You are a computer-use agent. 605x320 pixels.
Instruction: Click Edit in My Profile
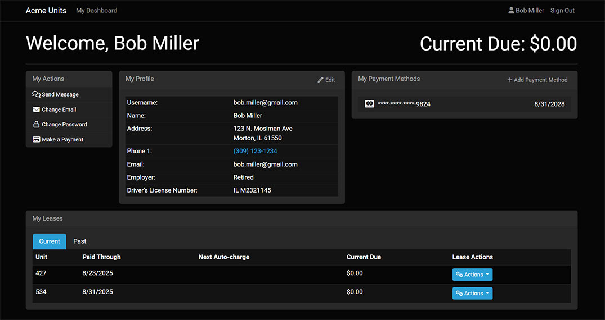326,80
